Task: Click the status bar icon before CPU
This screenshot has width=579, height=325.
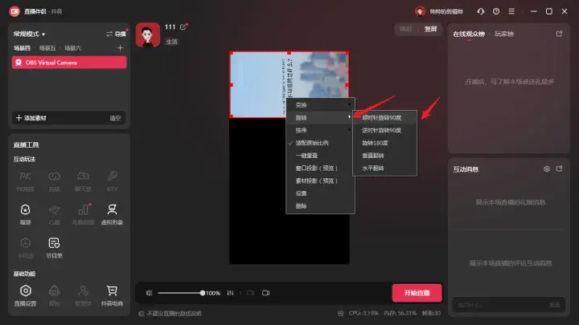Action: tap(340, 313)
